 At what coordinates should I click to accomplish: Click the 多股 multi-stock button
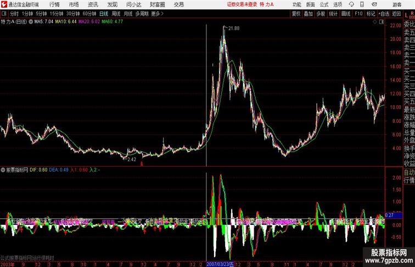point(321,14)
